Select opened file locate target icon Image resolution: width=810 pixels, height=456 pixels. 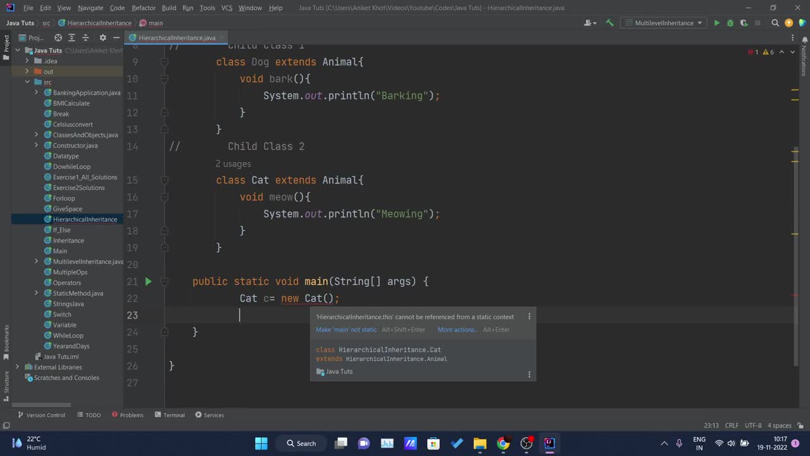pos(58,38)
